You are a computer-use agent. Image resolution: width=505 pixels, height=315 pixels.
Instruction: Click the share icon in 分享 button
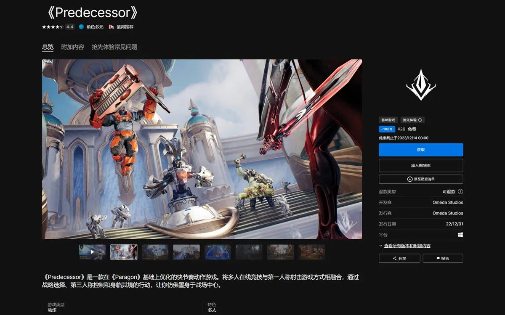(395, 258)
